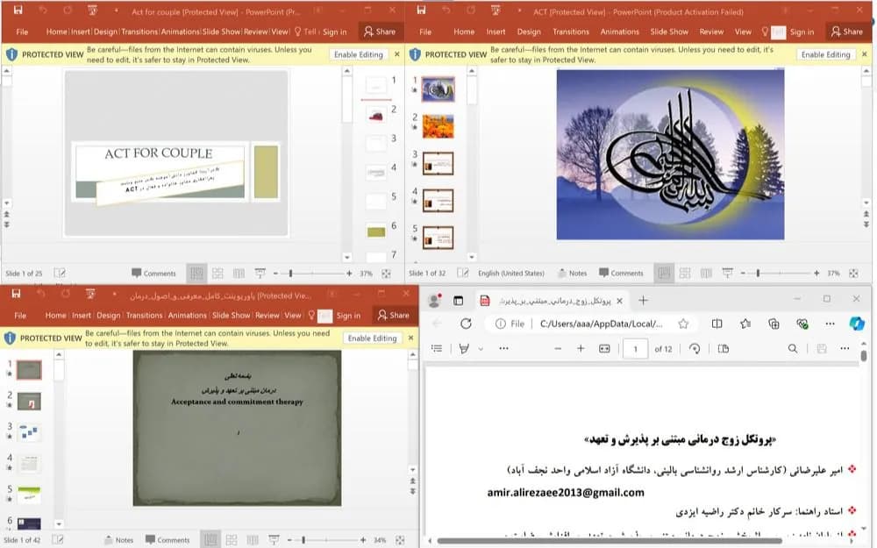Open Review tab in bottom-left PowerPoint window
The image size is (877, 548).
[x=267, y=316]
